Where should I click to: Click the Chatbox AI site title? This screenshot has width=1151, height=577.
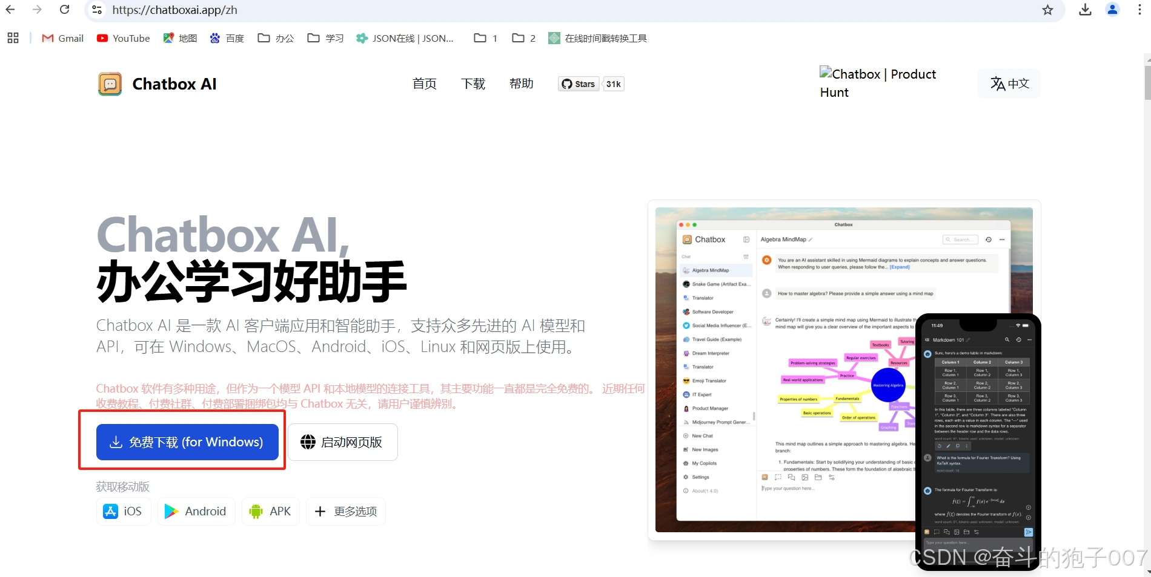[174, 84]
